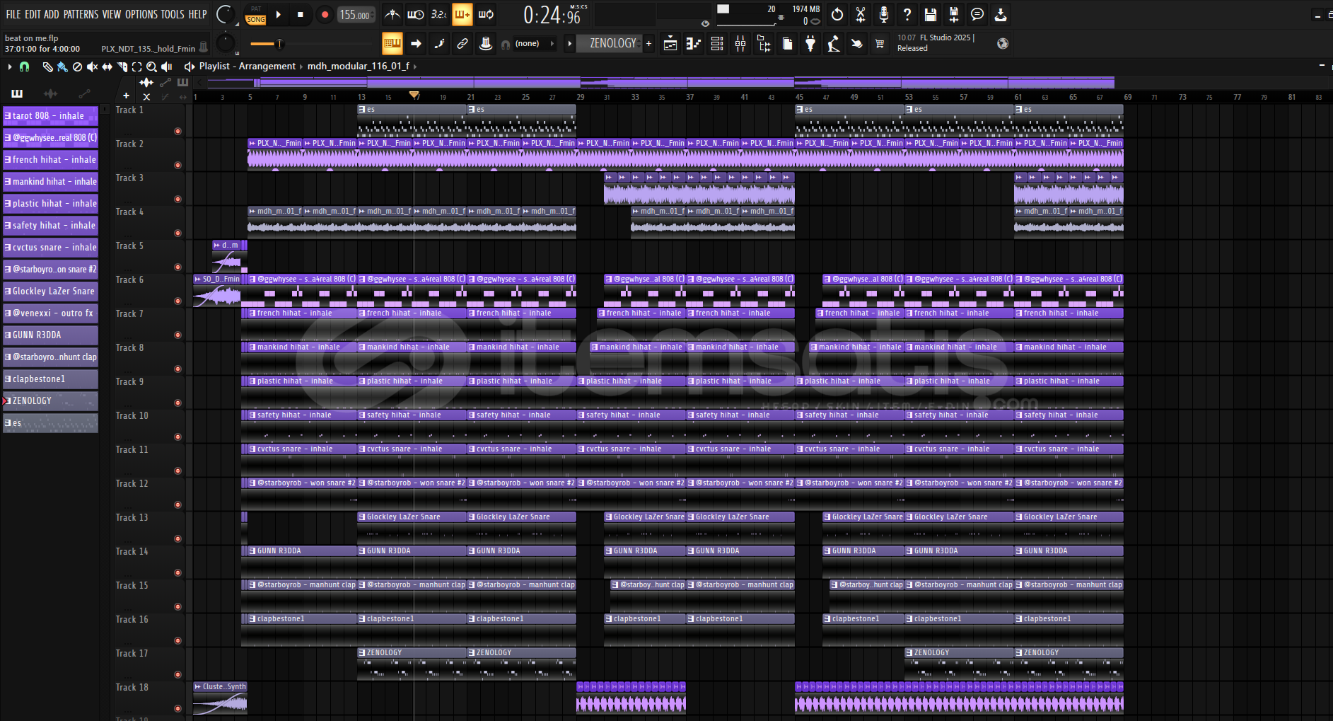Open the ADD menu
1333x721 pixels.
coord(52,14)
